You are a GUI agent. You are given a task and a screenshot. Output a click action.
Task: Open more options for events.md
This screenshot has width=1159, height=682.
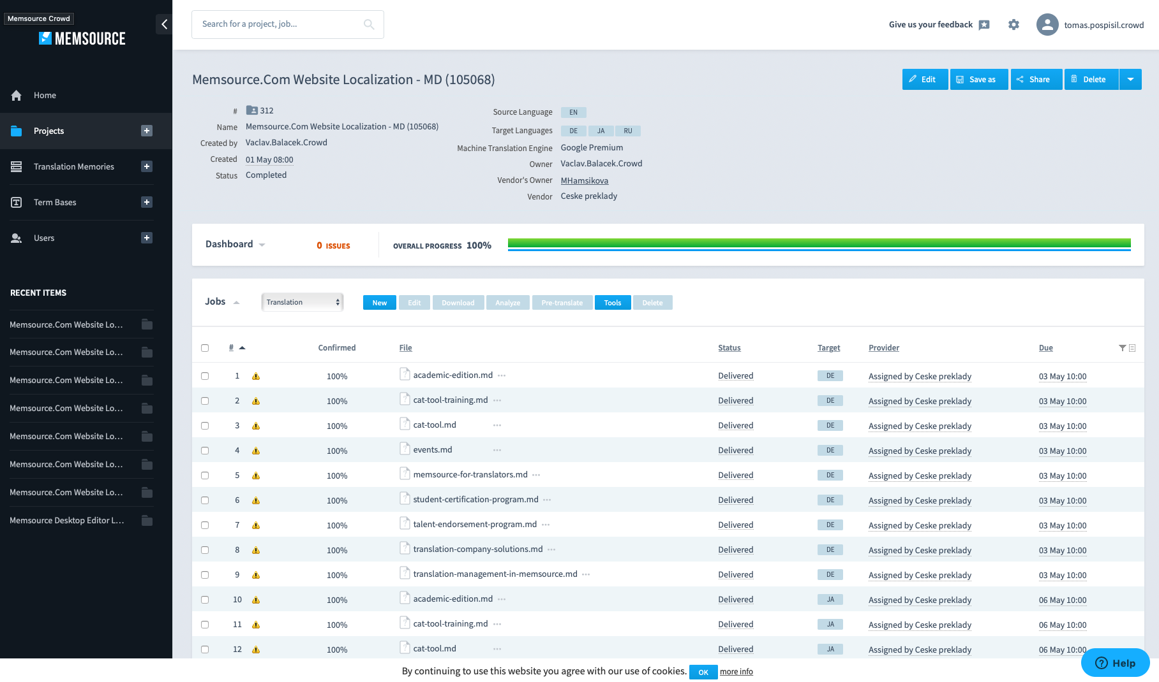tap(497, 450)
